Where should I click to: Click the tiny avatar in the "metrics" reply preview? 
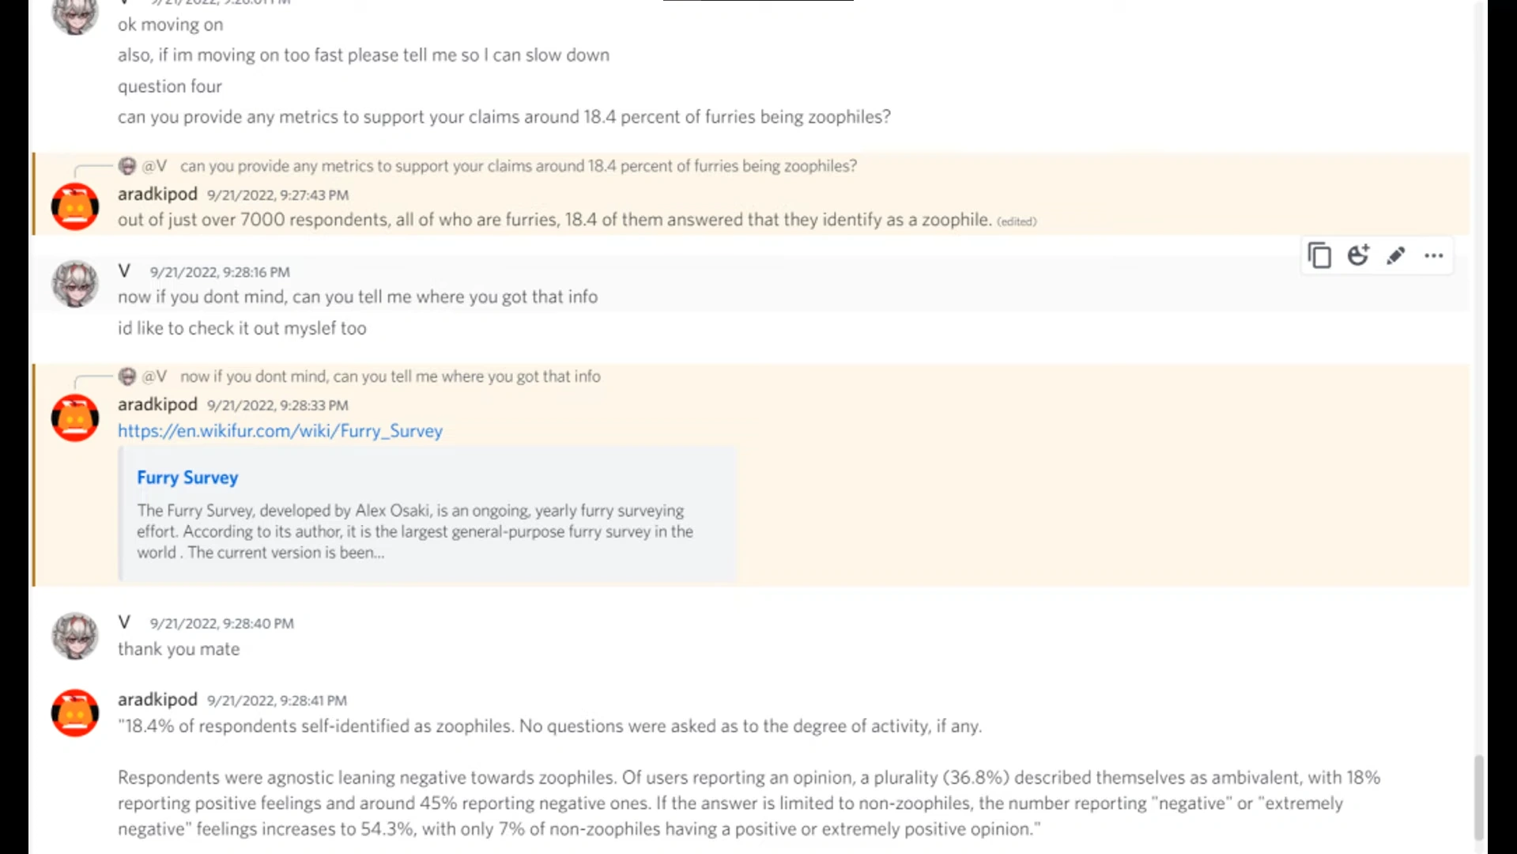tap(127, 166)
